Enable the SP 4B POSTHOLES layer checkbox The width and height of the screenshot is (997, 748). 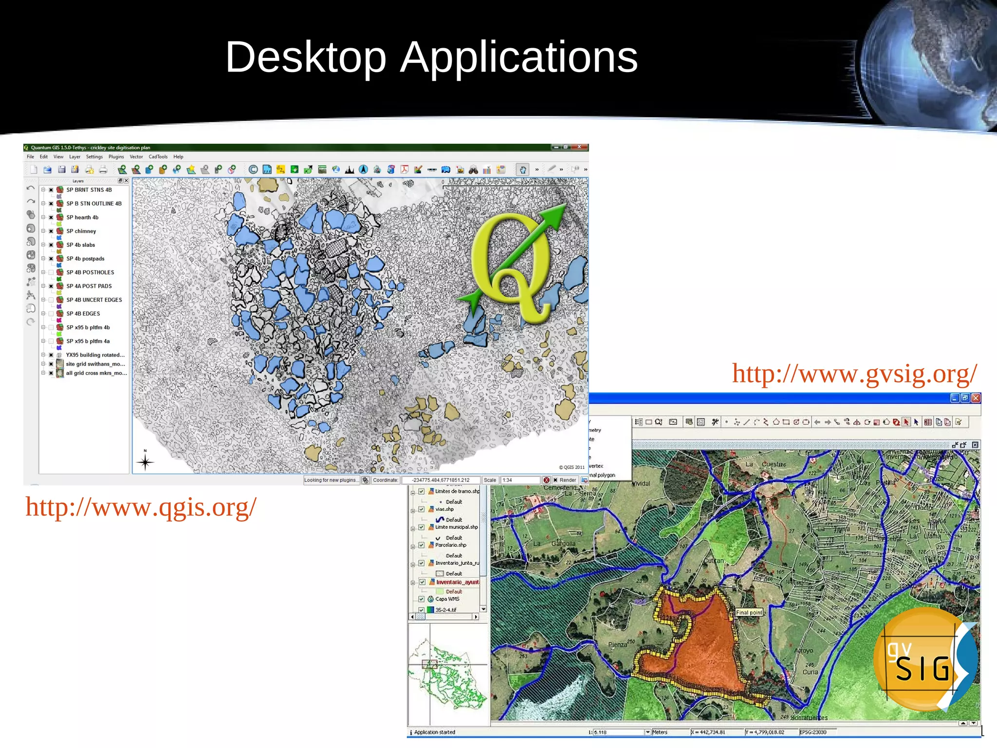[x=51, y=273]
